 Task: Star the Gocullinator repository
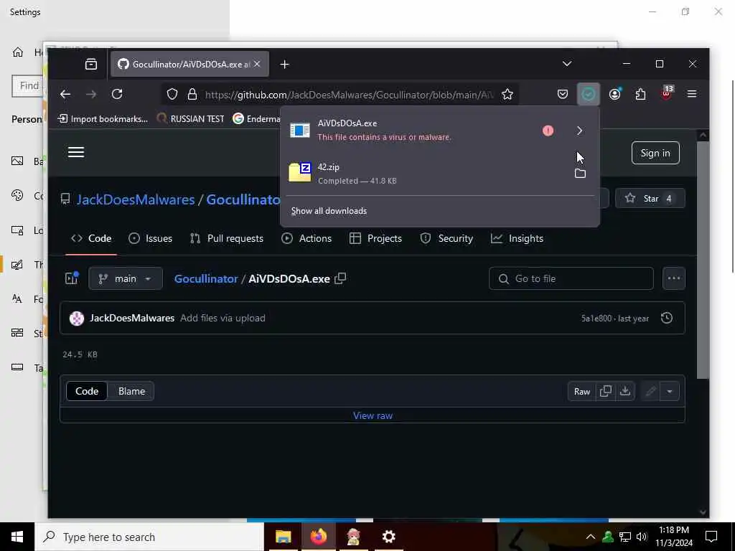click(650, 199)
